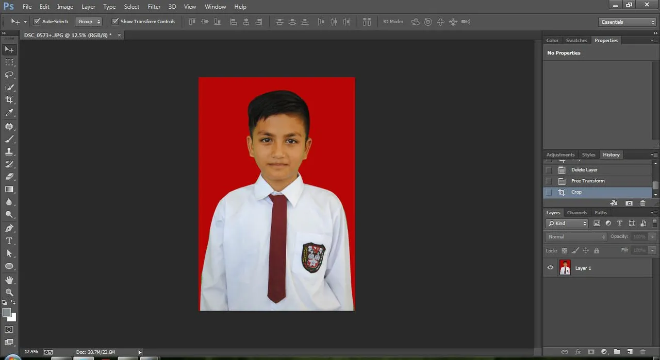Select the Blur tool
660x360 pixels.
[x=9, y=202]
